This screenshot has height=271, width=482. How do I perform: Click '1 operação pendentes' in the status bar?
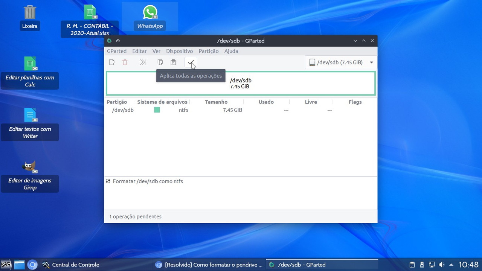click(135, 216)
